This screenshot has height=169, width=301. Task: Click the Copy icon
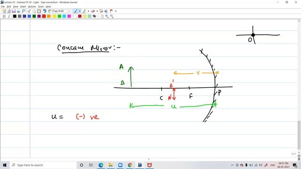34,11
